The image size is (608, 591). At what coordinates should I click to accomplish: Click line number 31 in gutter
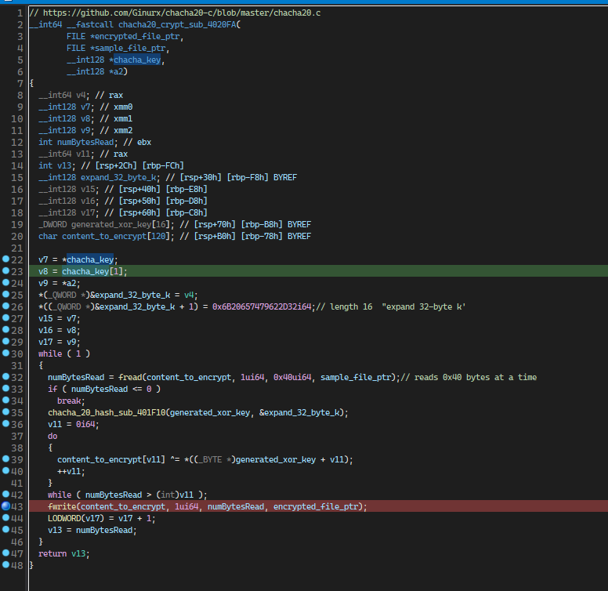(x=17, y=366)
